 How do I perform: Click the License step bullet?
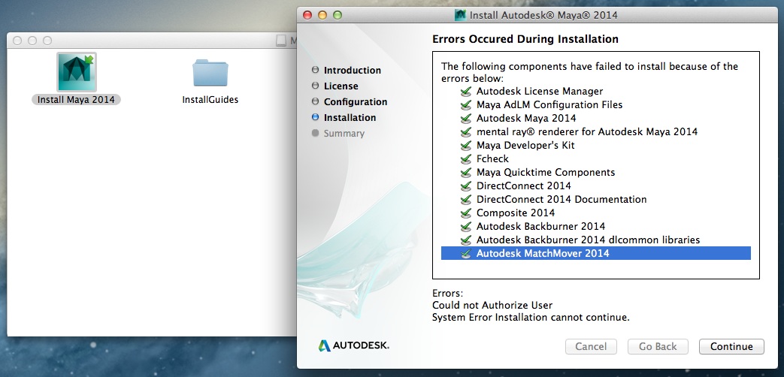(x=315, y=86)
